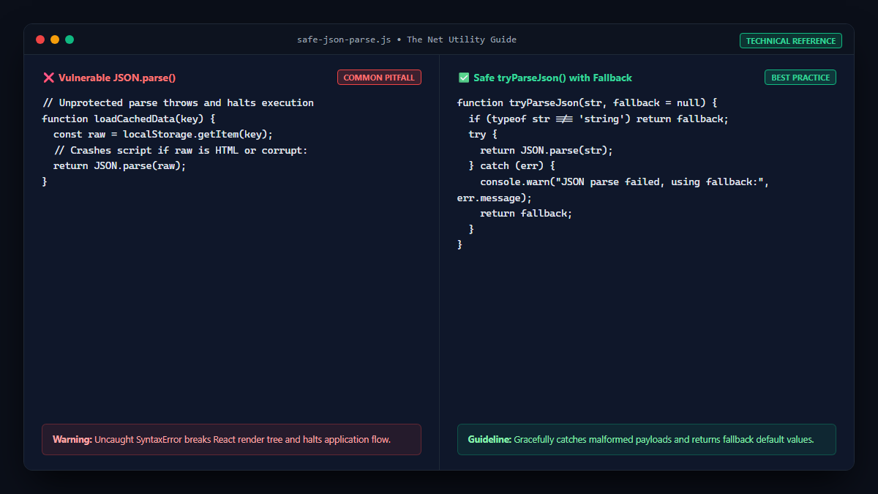The width and height of the screenshot is (878, 494).
Task: Click the BEST PRACTICE badge
Action: tap(800, 78)
